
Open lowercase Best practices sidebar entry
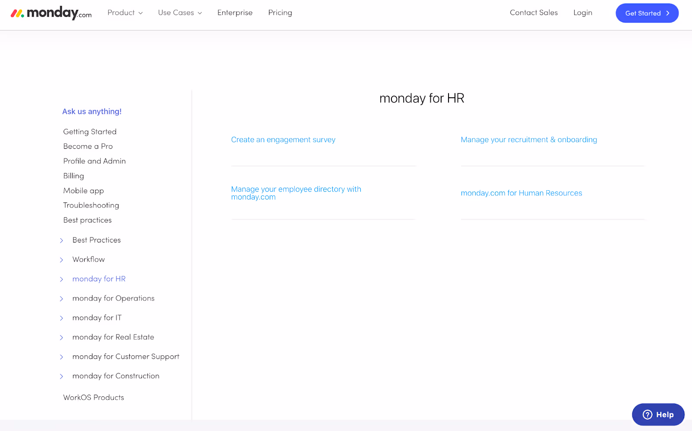point(87,220)
